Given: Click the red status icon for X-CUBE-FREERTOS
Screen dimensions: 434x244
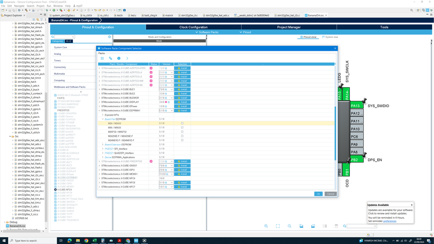Looking at the screenshot, I should click(x=151, y=161).
